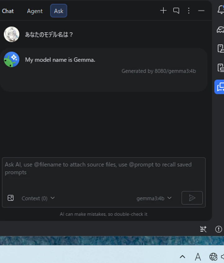Select the Ask tab

point(59,11)
